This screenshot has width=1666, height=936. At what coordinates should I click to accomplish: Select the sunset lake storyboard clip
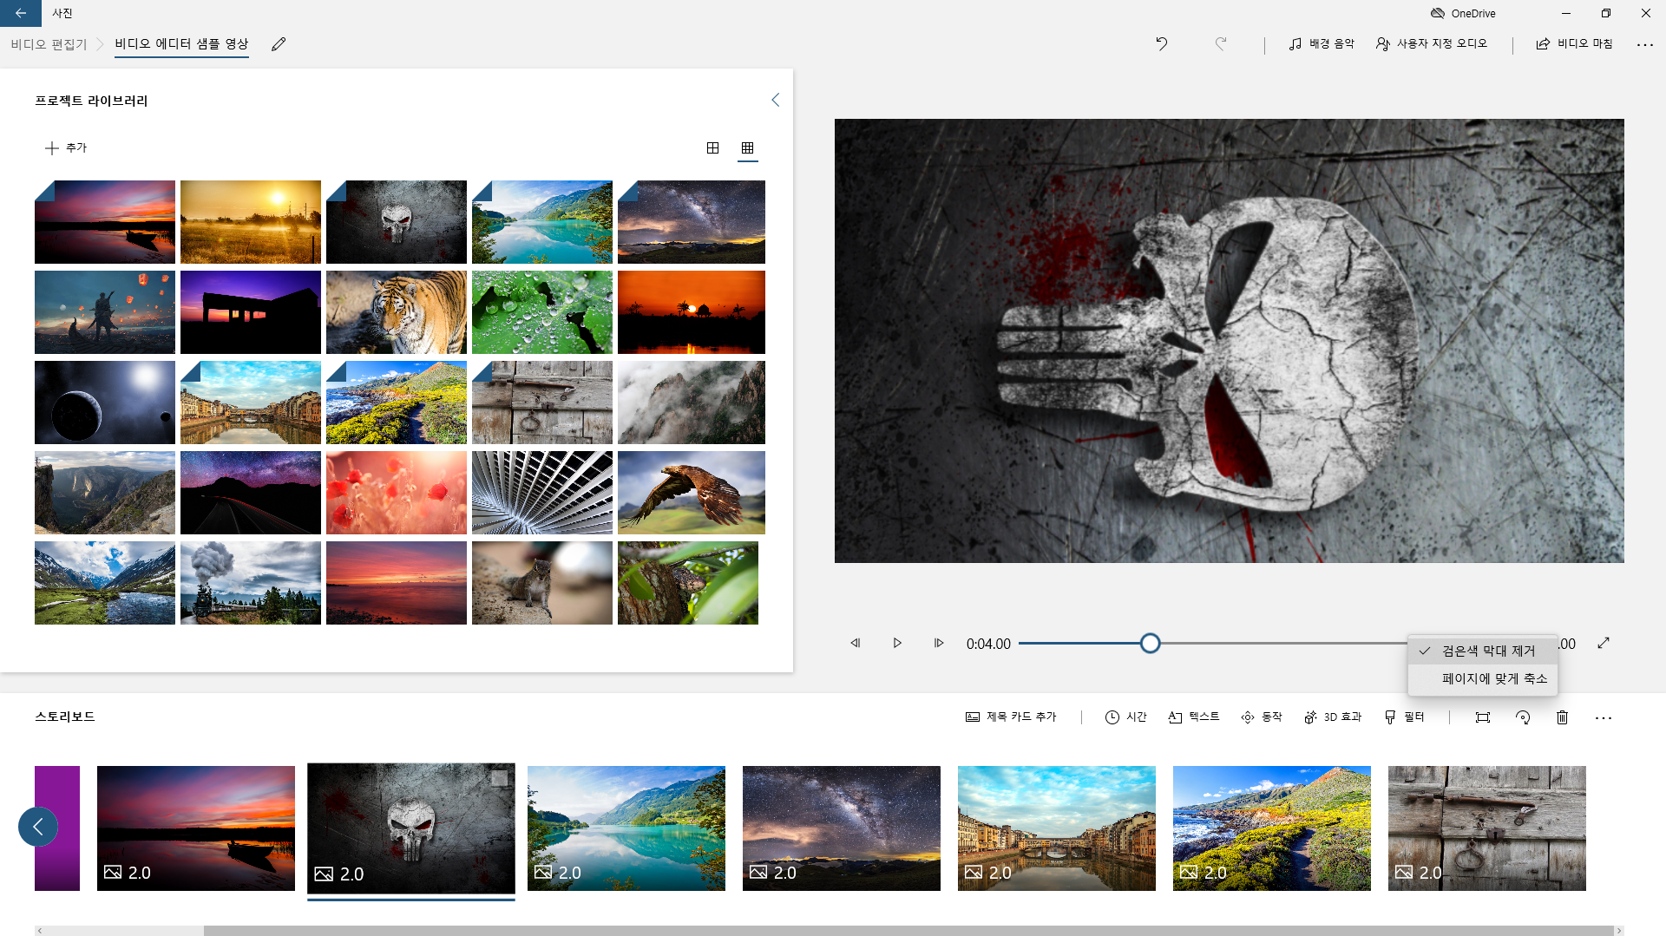pyautogui.click(x=196, y=828)
